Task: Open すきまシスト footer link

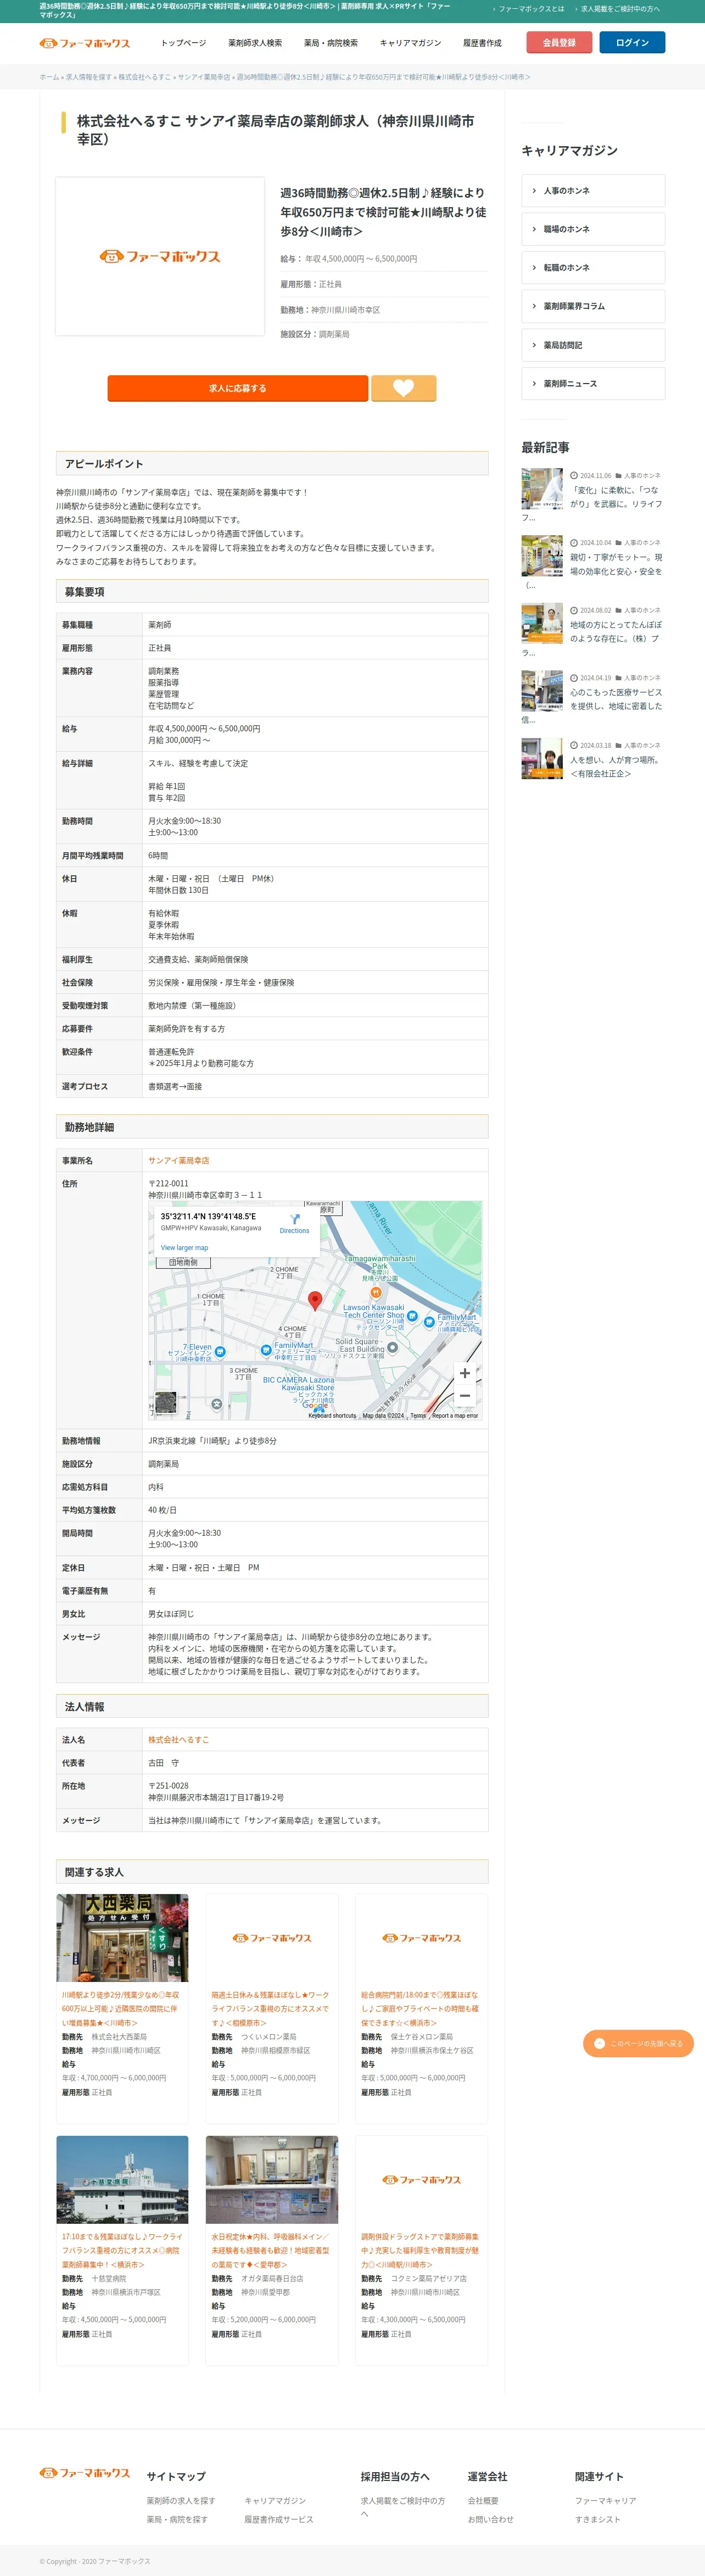Action: point(597,2519)
